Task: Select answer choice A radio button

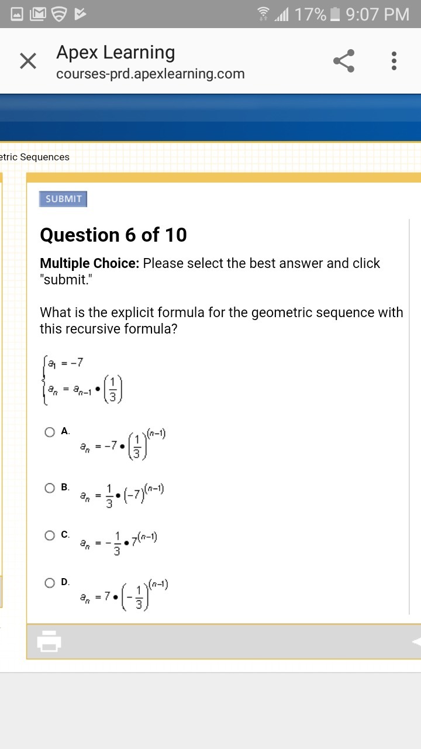Action: [x=50, y=432]
